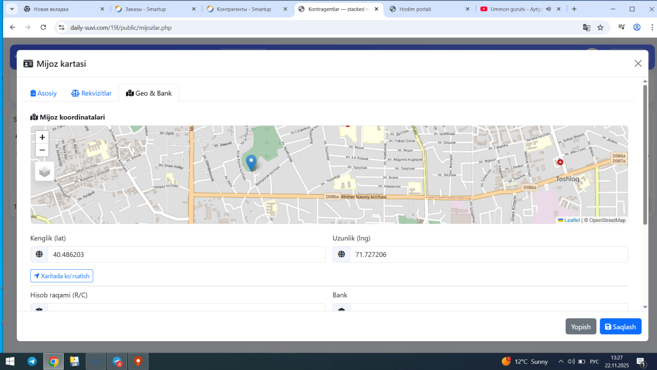Open the browser tab search dropdown
The image size is (657, 370).
pos(11,9)
